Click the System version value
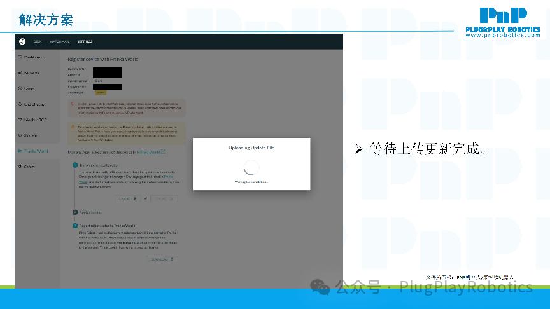The height and width of the screenshot is (309, 550). coord(99,81)
